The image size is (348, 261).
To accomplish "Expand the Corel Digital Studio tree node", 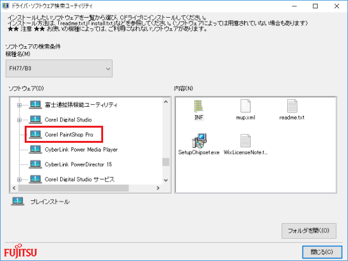I will click(x=20, y=119).
